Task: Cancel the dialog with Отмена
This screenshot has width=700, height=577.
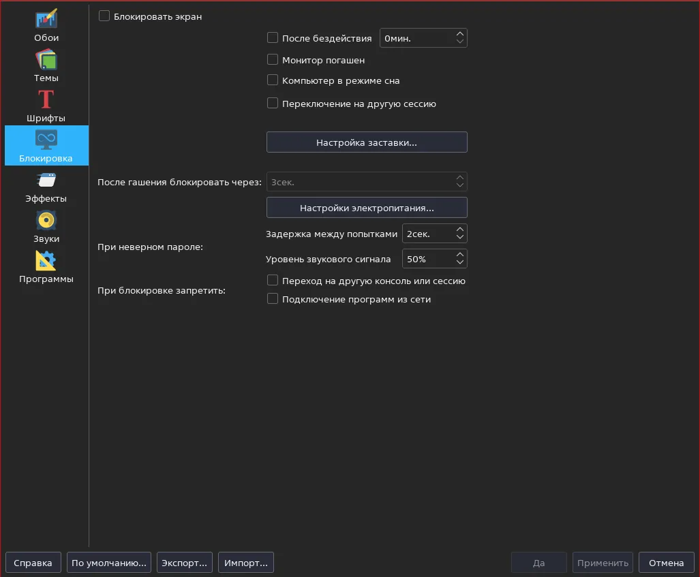Action: (x=666, y=563)
